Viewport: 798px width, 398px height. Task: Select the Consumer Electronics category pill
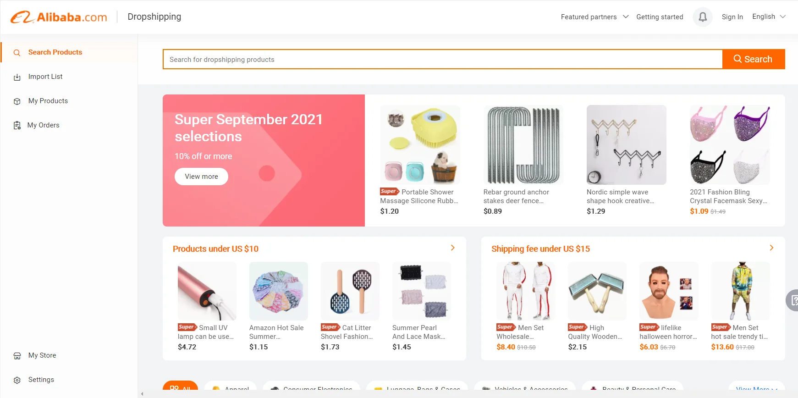[311, 389]
